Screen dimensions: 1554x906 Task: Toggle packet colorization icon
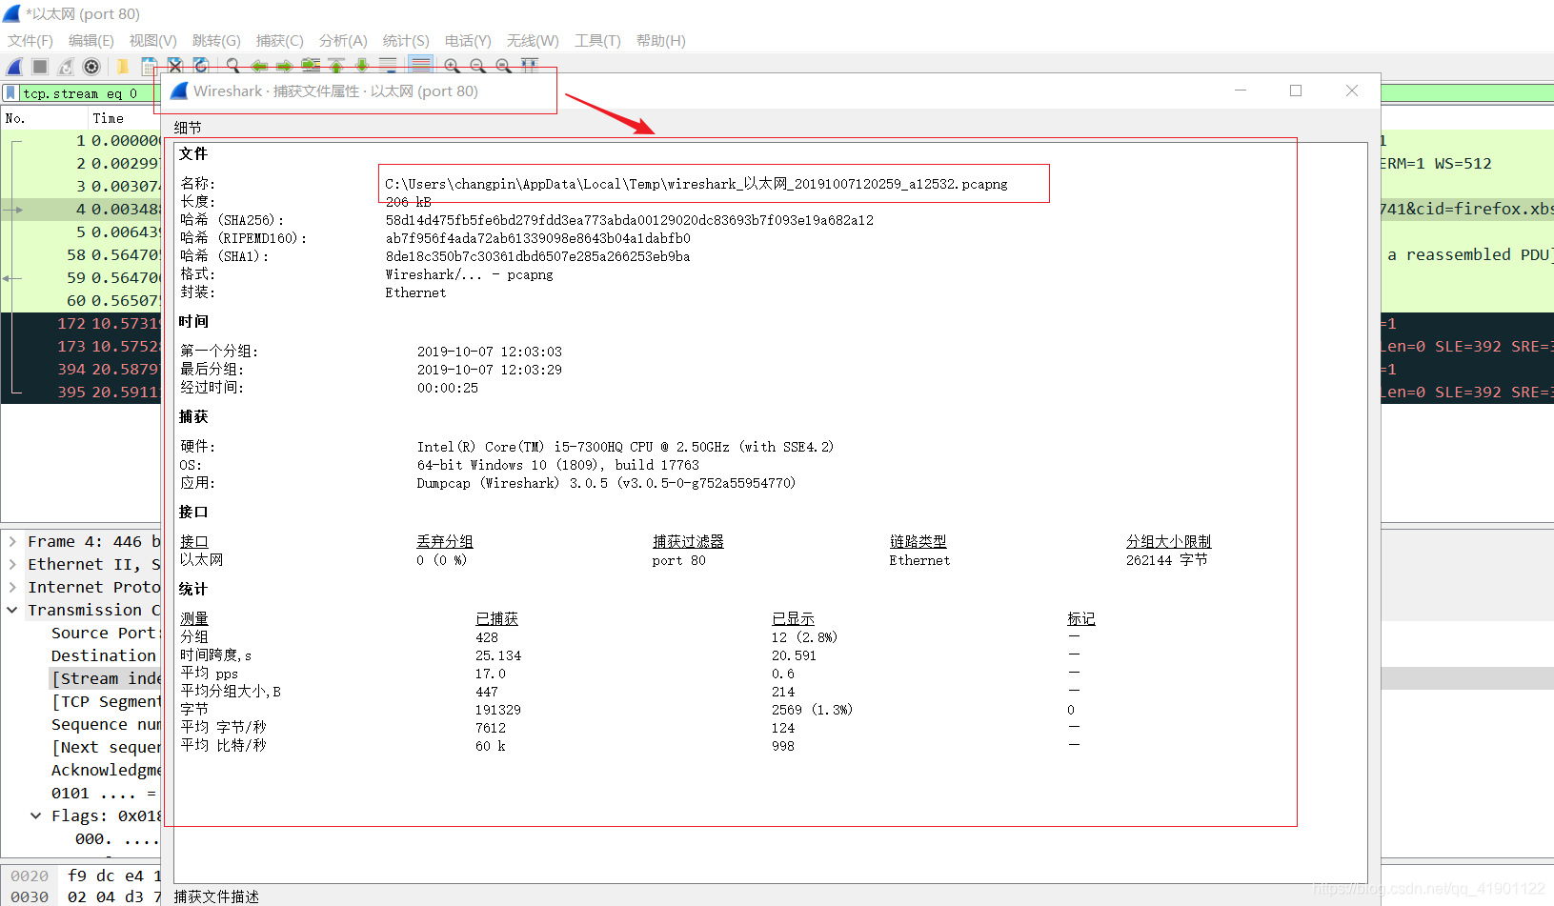coord(420,66)
